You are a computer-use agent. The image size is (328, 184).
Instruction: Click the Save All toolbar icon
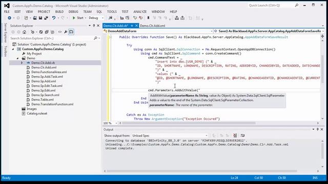[46, 18]
